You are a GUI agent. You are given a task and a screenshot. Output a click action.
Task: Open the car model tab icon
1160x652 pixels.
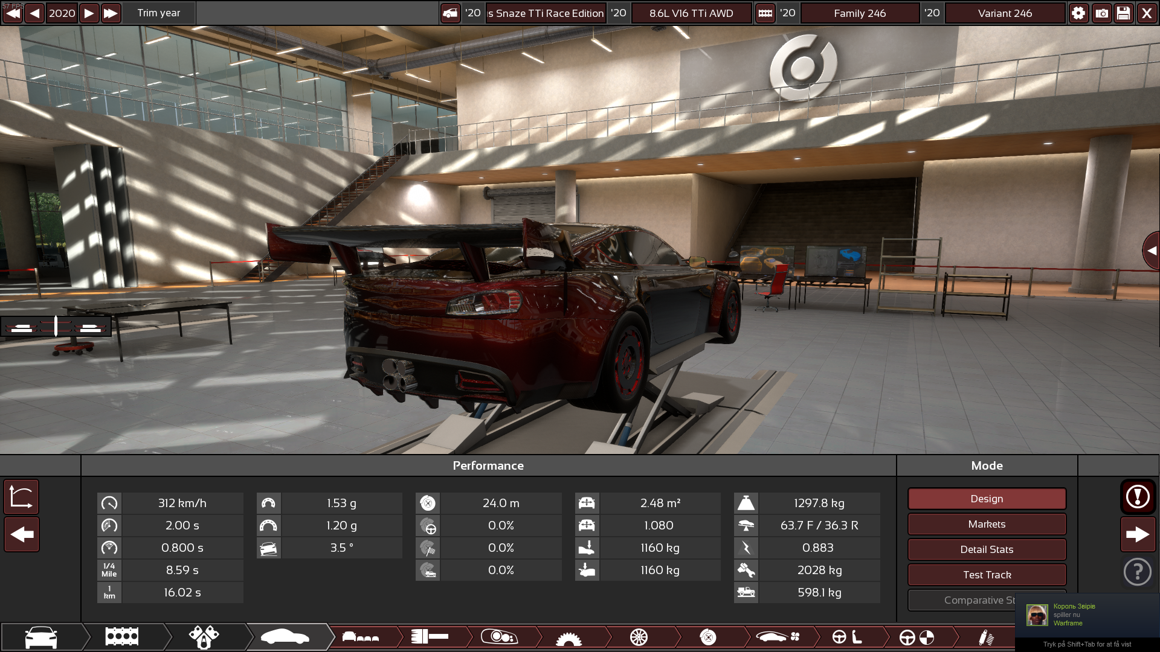(41, 637)
